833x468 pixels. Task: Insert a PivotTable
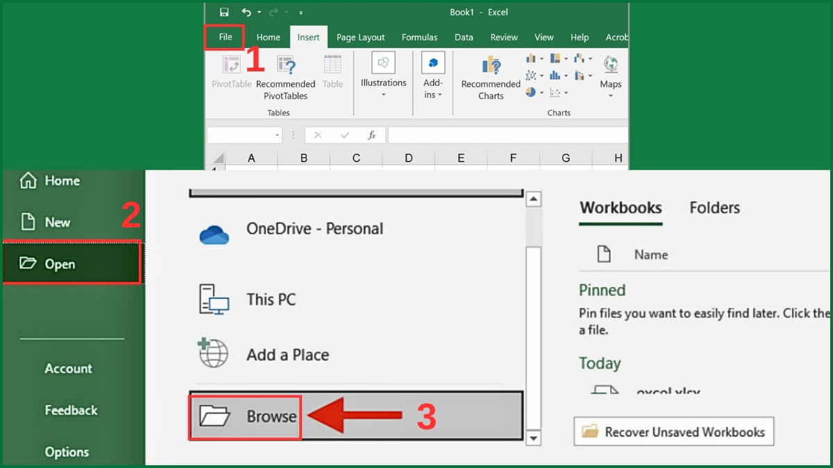[x=231, y=73]
